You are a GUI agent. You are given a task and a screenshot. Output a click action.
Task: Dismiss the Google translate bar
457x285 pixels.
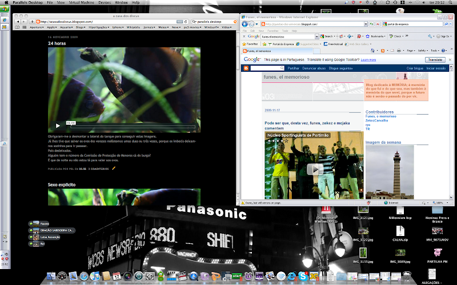(x=450, y=60)
